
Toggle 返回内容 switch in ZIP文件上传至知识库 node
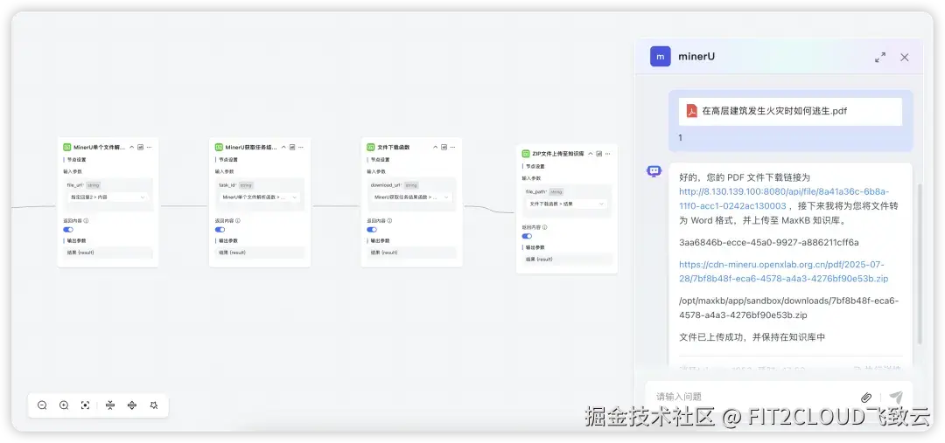527,236
